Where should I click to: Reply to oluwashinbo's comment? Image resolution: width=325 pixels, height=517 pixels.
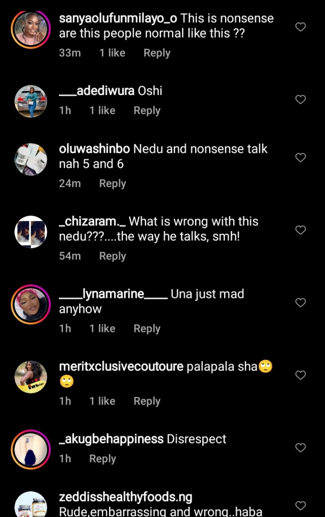coord(113,184)
